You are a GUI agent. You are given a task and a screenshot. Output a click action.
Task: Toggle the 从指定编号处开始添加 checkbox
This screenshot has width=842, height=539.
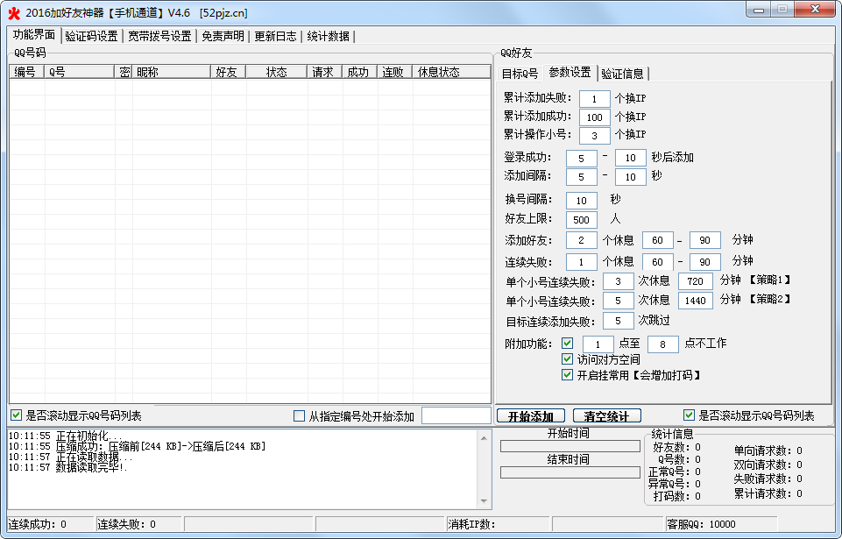[300, 415]
